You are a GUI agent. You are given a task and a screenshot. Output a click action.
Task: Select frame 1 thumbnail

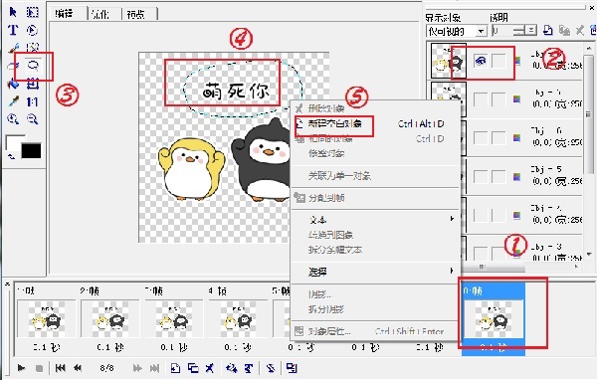(x=47, y=318)
